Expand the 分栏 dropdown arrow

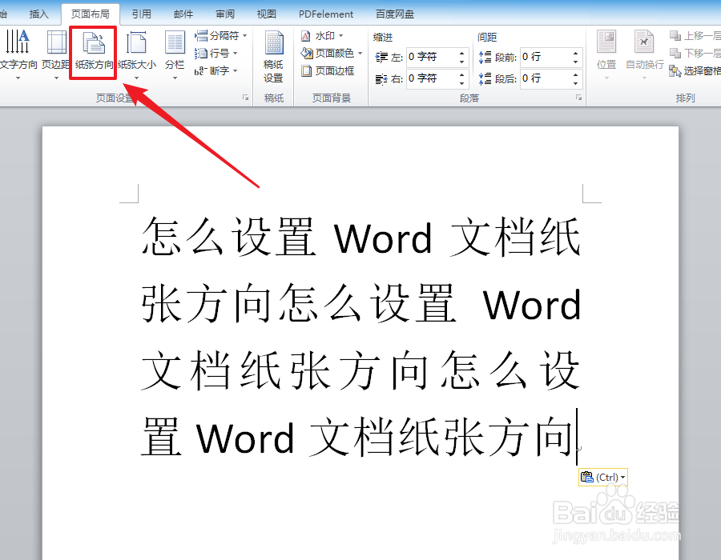(x=175, y=78)
